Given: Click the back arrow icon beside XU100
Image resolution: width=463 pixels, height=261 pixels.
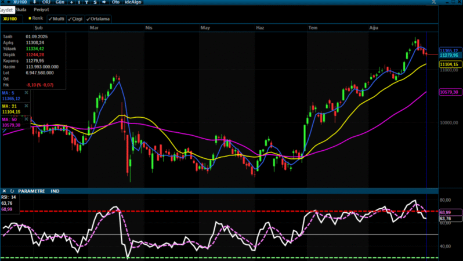Looking at the screenshot, I should pos(9,2).
